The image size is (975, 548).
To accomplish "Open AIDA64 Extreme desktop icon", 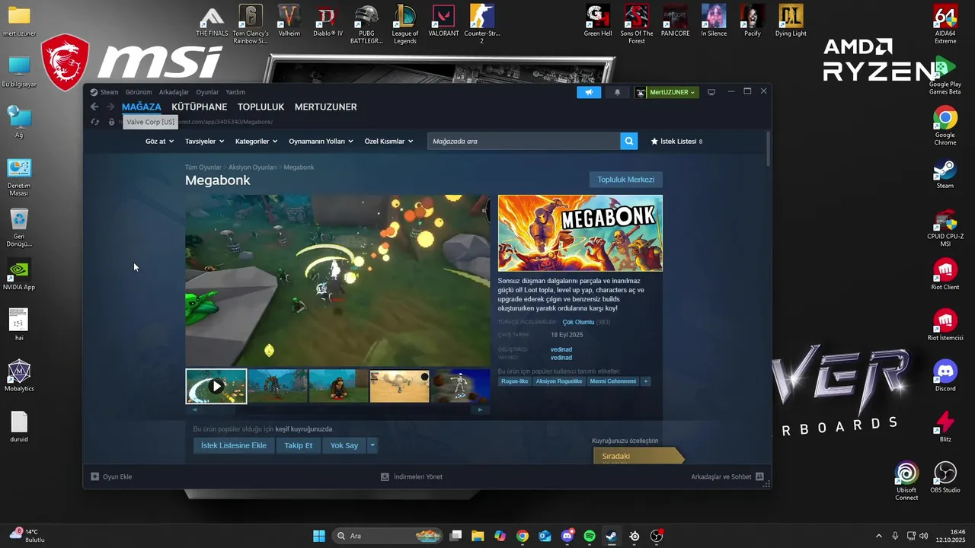I will [x=945, y=24].
